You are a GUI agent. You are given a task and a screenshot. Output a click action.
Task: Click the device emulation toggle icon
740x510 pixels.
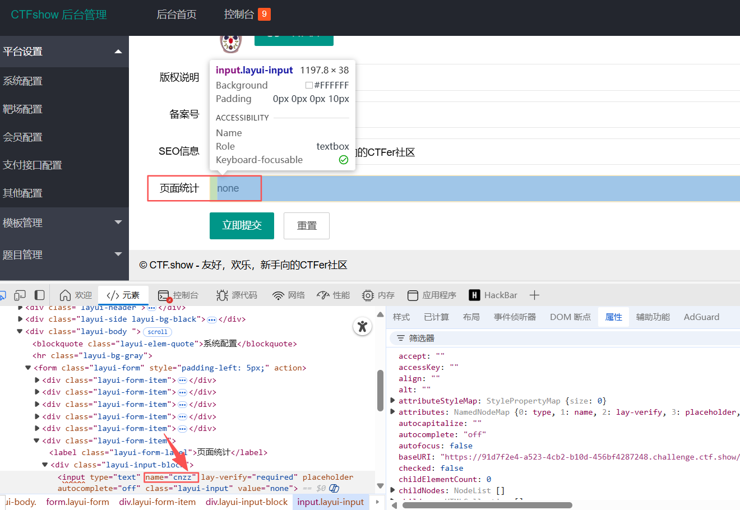pyautogui.click(x=20, y=295)
